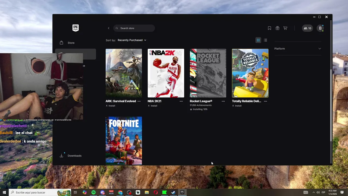Click the Fortnite cover art
This screenshot has width=348, height=196.
point(124,141)
